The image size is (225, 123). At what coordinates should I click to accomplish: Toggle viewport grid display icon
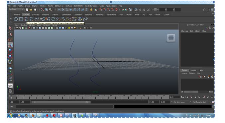click(34, 28)
